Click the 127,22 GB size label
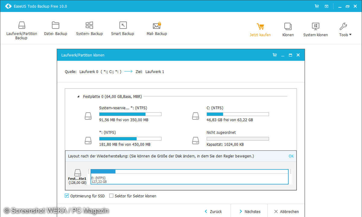This screenshot has height=217, width=362. [x=99, y=182]
